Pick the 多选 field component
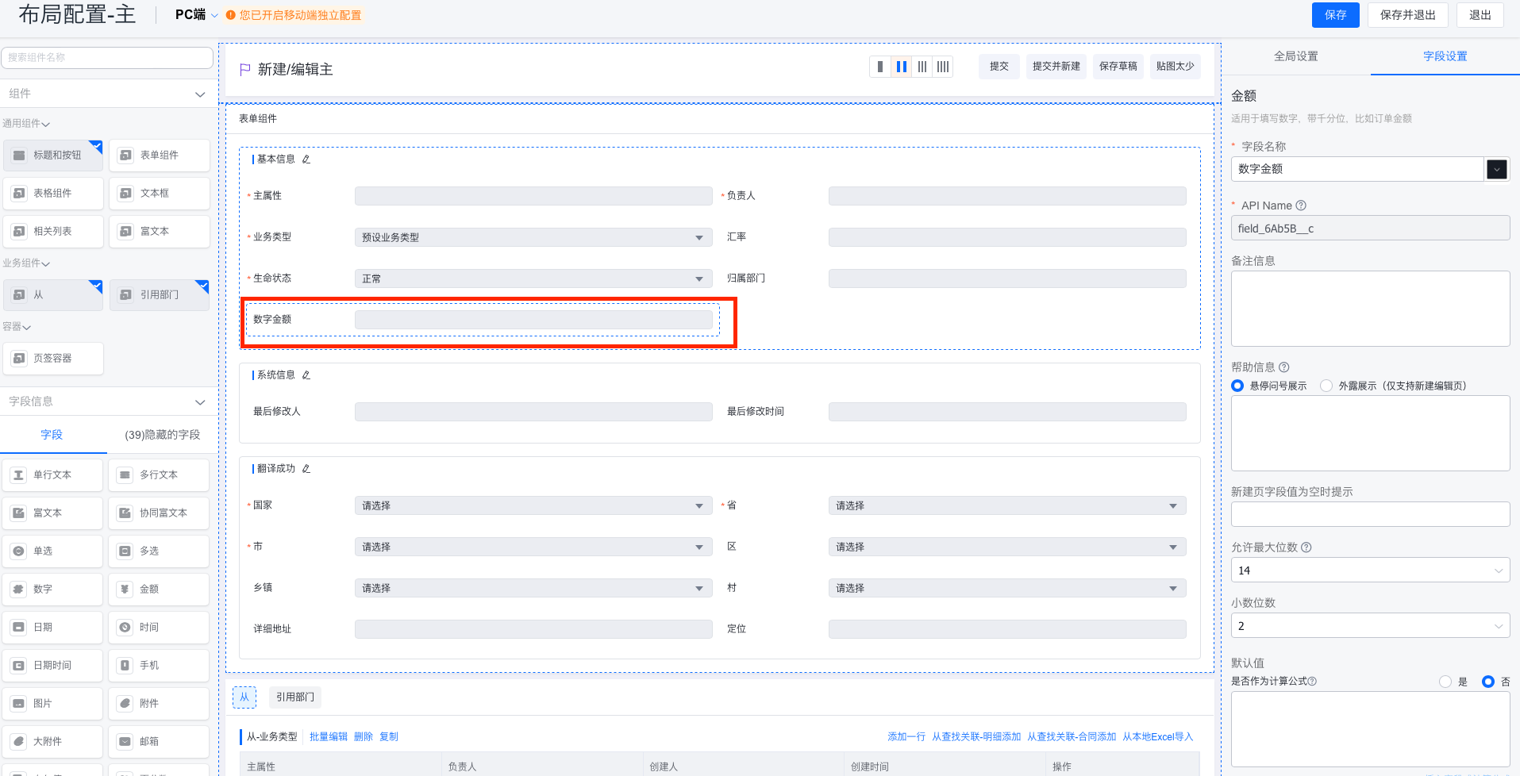The width and height of the screenshot is (1520, 776). 159,551
